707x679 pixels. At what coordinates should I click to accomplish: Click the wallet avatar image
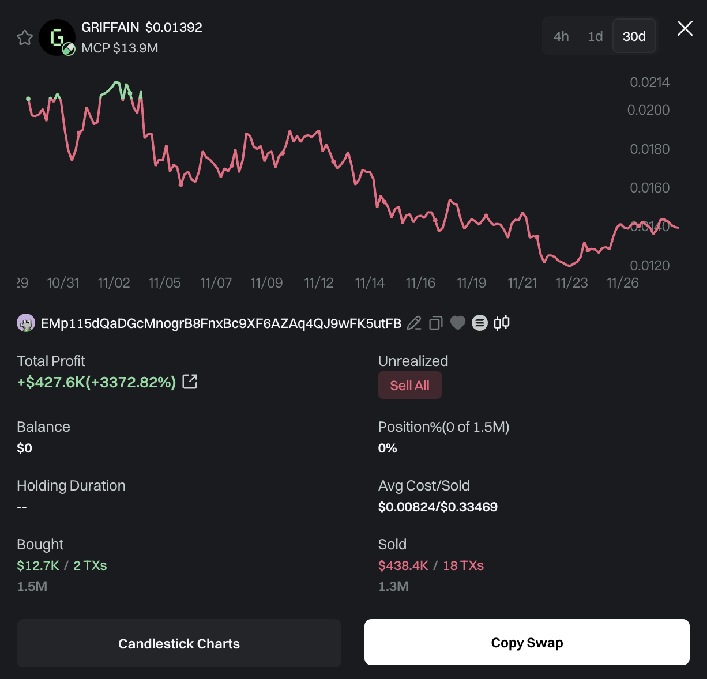click(26, 323)
